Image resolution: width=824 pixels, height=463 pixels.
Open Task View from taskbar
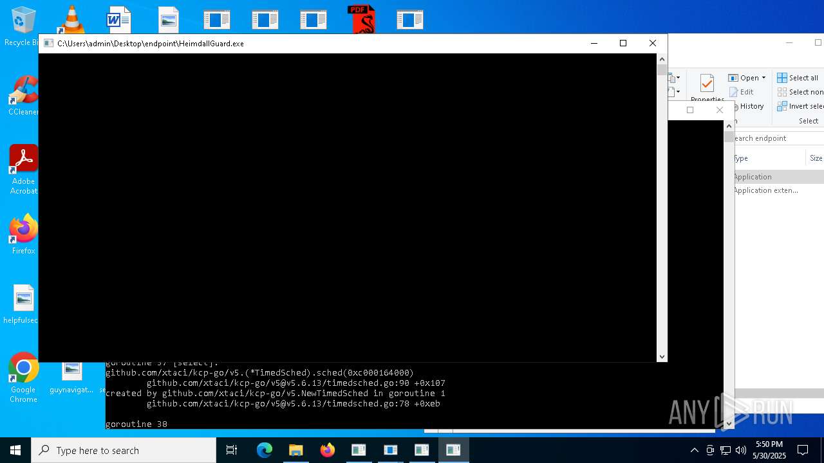[x=232, y=450]
